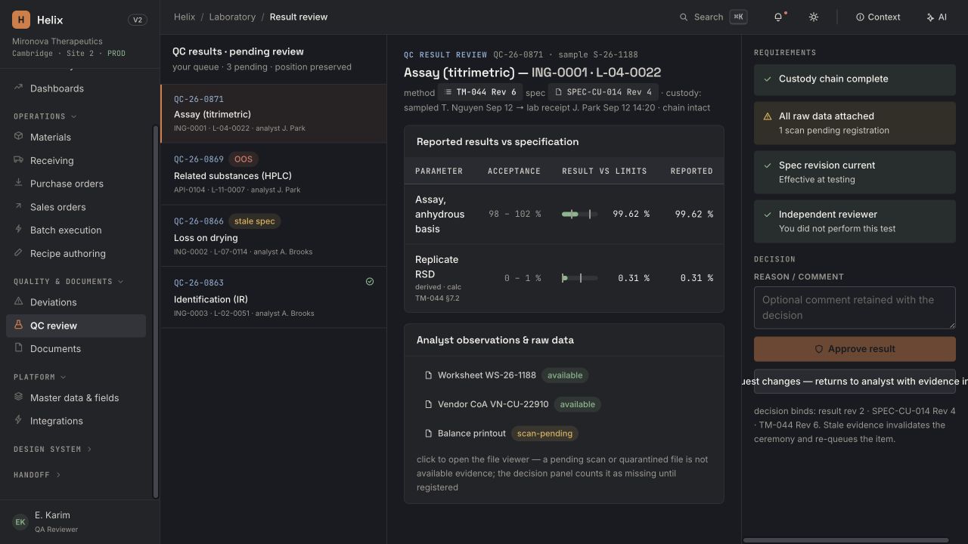Select QC-26-0866 Loss on drying item
968x544 pixels.
pyautogui.click(x=273, y=236)
